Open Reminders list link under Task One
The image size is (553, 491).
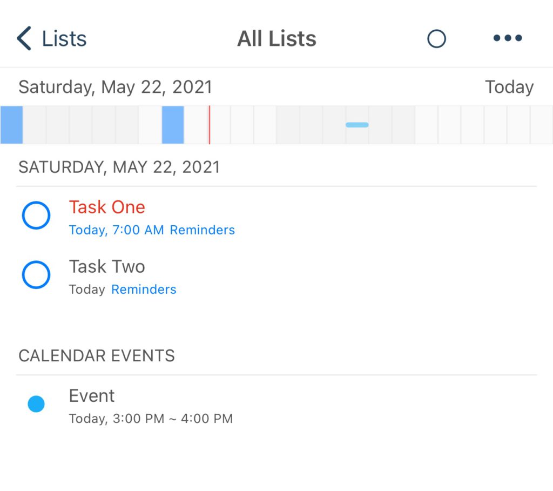coord(202,230)
